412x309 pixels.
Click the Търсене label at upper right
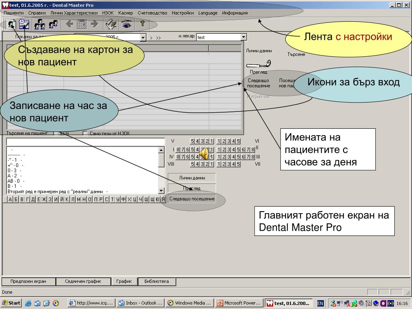pyautogui.click(x=296, y=54)
